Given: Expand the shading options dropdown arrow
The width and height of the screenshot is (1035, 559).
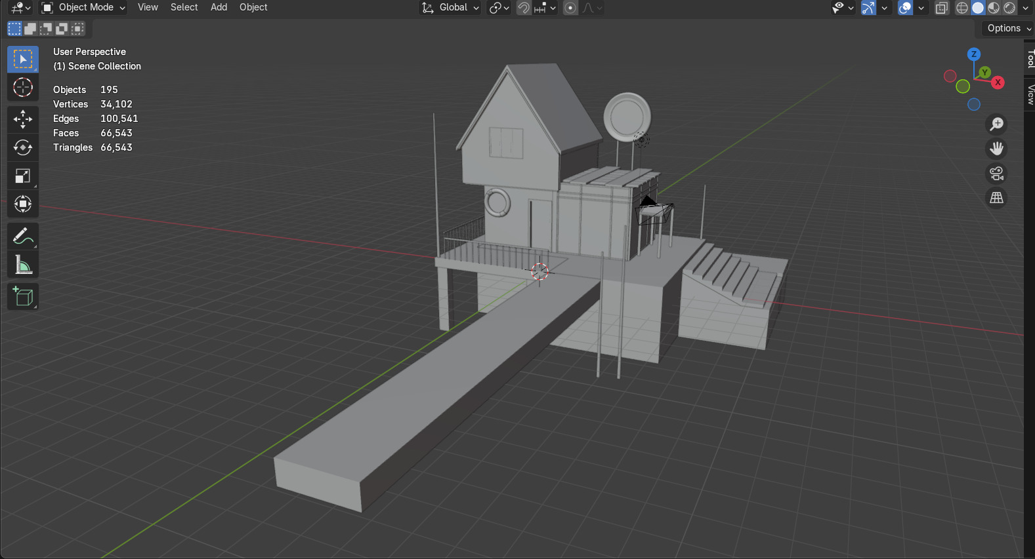Looking at the screenshot, I should pyautogui.click(x=1026, y=8).
